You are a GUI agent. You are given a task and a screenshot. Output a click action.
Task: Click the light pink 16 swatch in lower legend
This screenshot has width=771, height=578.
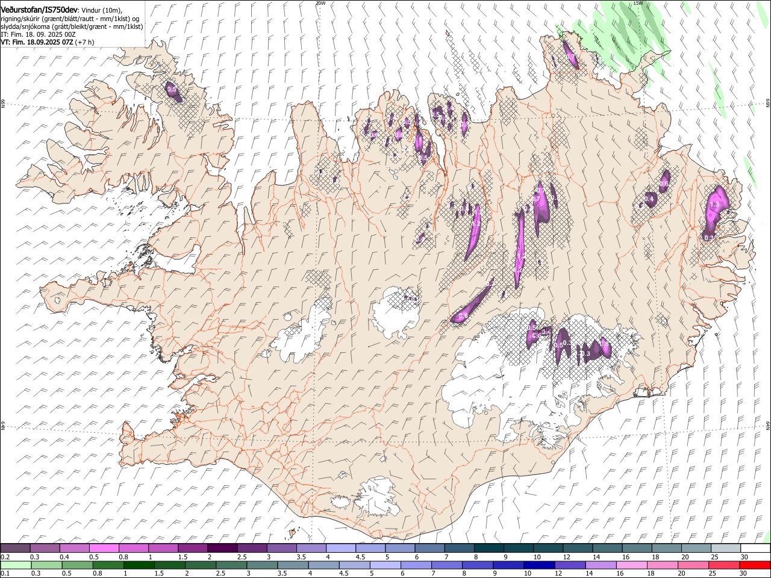click(x=631, y=565)
